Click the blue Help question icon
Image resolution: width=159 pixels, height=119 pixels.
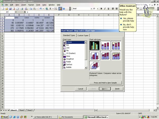pos(64,9)
